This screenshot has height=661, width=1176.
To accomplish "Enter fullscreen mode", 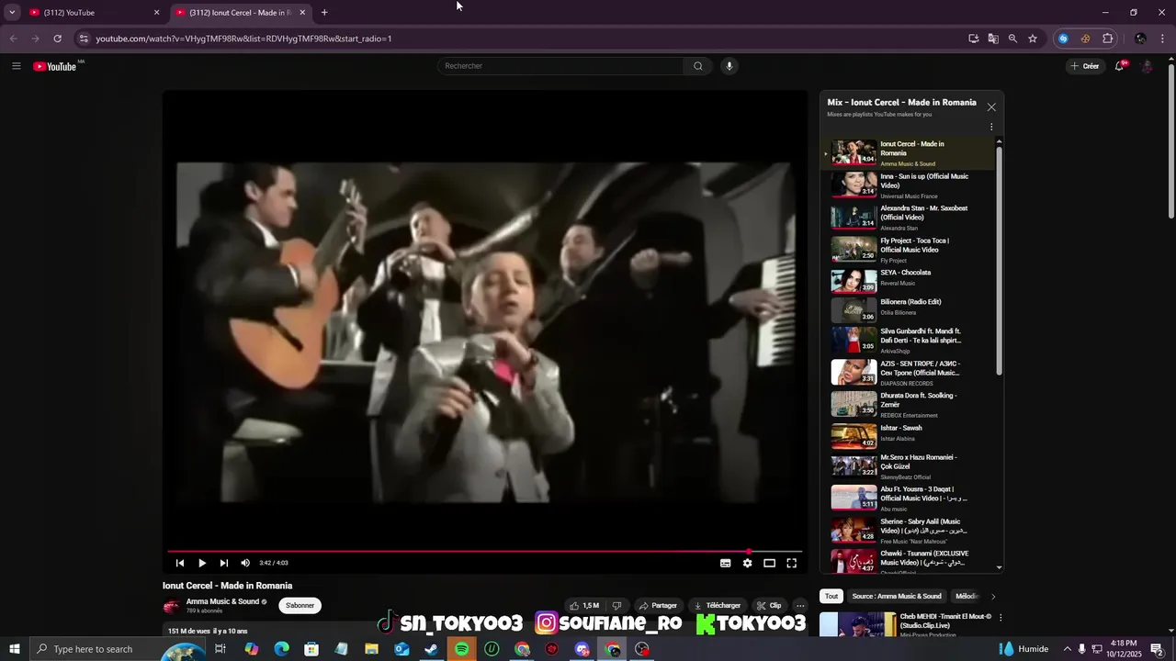I will (x=792, y=563).
